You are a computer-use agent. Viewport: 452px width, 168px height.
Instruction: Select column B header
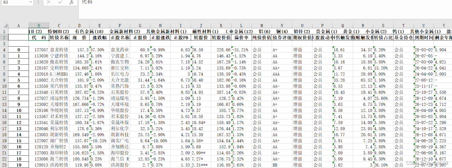pos(38,25)
